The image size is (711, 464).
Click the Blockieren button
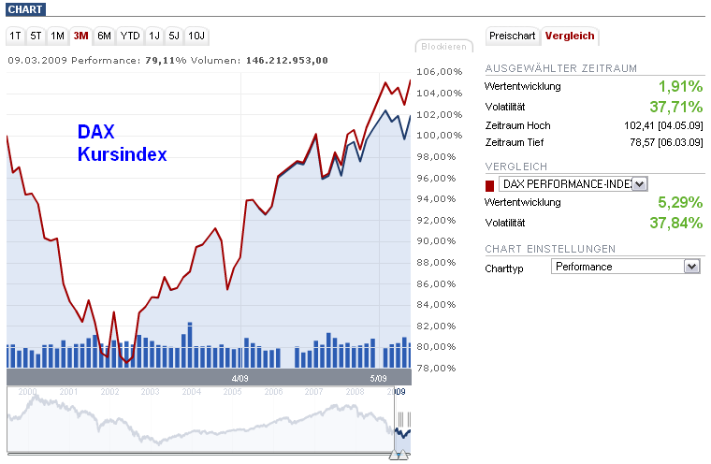tap(444, 46)
